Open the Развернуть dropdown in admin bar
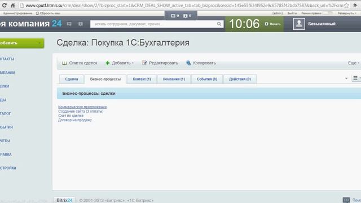The width and height of the screenshot is (361, 203). pyautogui.click(x=347, y=14)
